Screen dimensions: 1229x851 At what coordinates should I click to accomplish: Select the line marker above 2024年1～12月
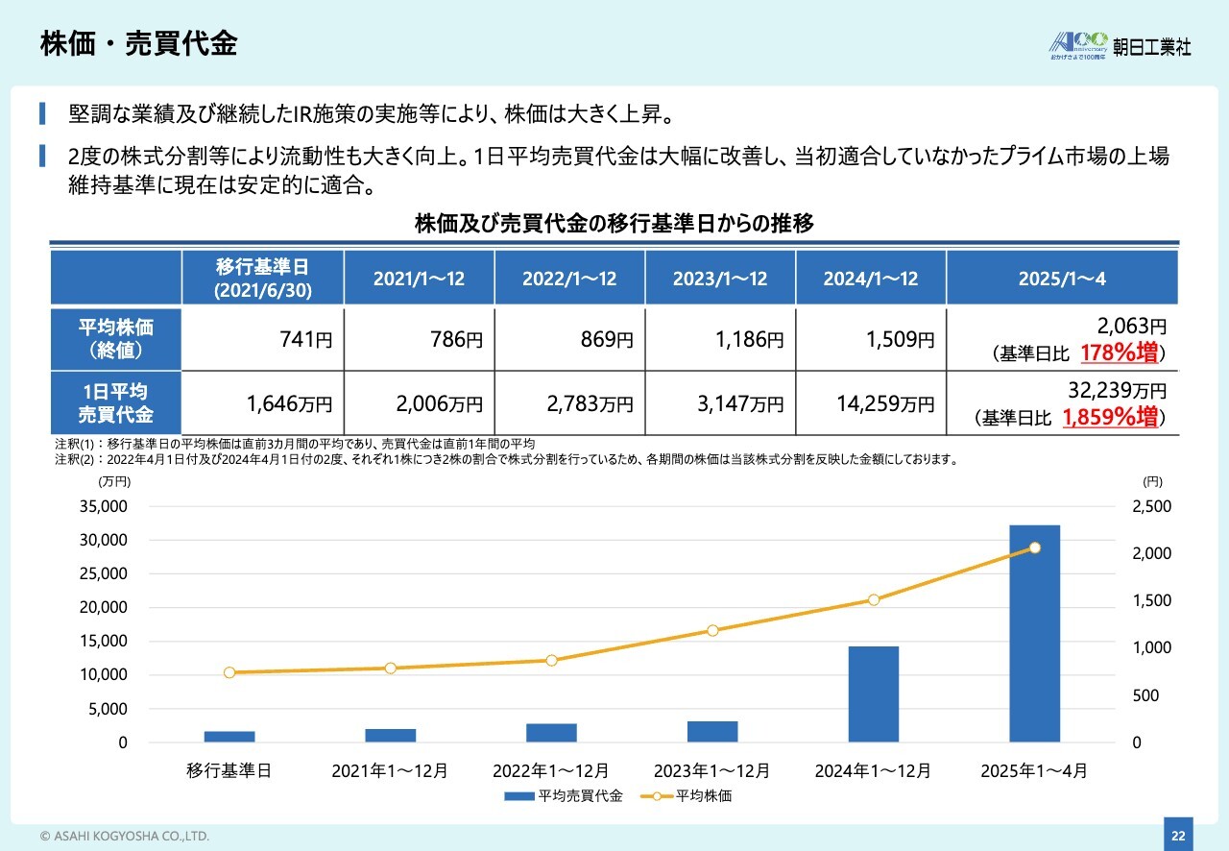pyautogui.click(x=874, y=599)
